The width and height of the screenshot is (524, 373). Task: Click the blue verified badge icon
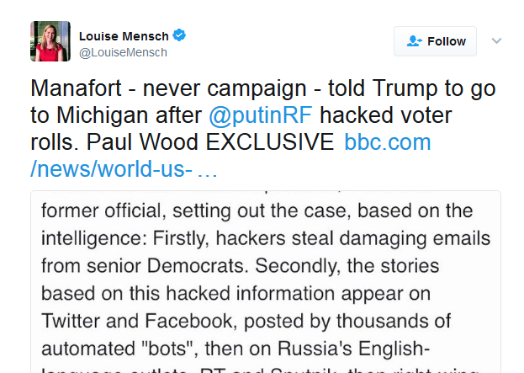(x=179, y=35)
